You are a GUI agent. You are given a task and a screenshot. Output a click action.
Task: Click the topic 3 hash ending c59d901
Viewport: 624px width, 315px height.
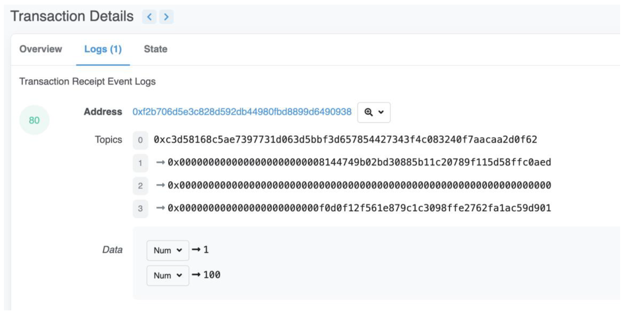tap(359, 208)
